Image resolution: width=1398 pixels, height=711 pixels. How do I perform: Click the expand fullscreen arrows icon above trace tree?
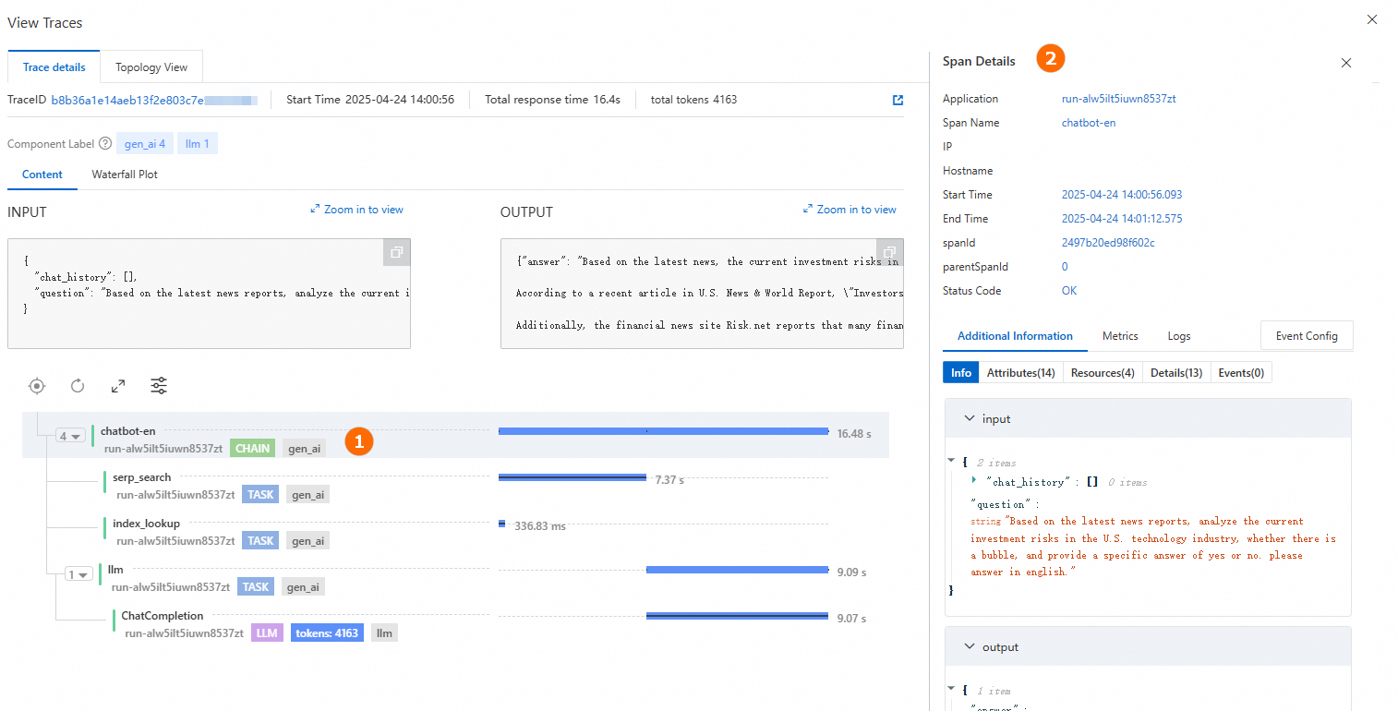pos(118,386)
